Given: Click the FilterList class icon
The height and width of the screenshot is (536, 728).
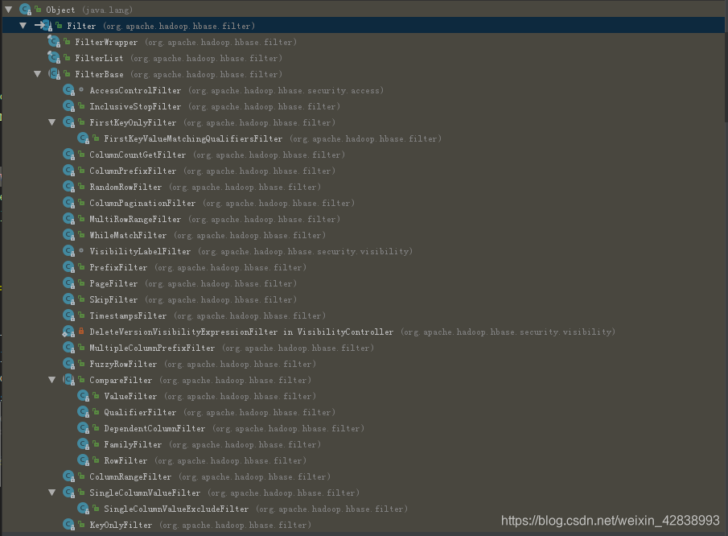Looking at the screenshot, I should pyautogui.click(x=54, y=58).
